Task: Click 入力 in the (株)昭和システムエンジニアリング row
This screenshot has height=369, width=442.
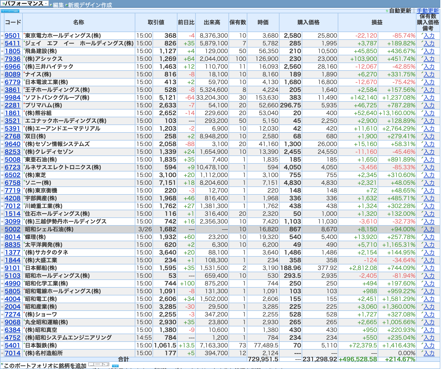Action: click(x=429, y=338)
